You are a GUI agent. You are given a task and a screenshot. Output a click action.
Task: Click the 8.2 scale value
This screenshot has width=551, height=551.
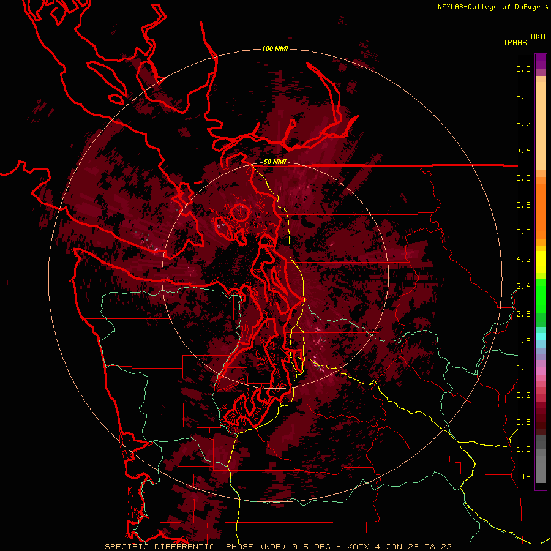tap(523, 123)
